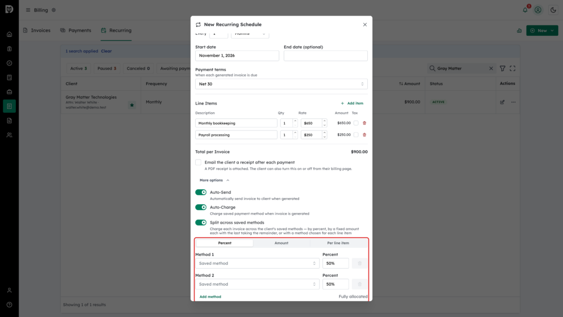This screenshot has width=563, height=317.
Task: Tick the Tax checkbox for Payroll processing
Action: coord(356,135)
